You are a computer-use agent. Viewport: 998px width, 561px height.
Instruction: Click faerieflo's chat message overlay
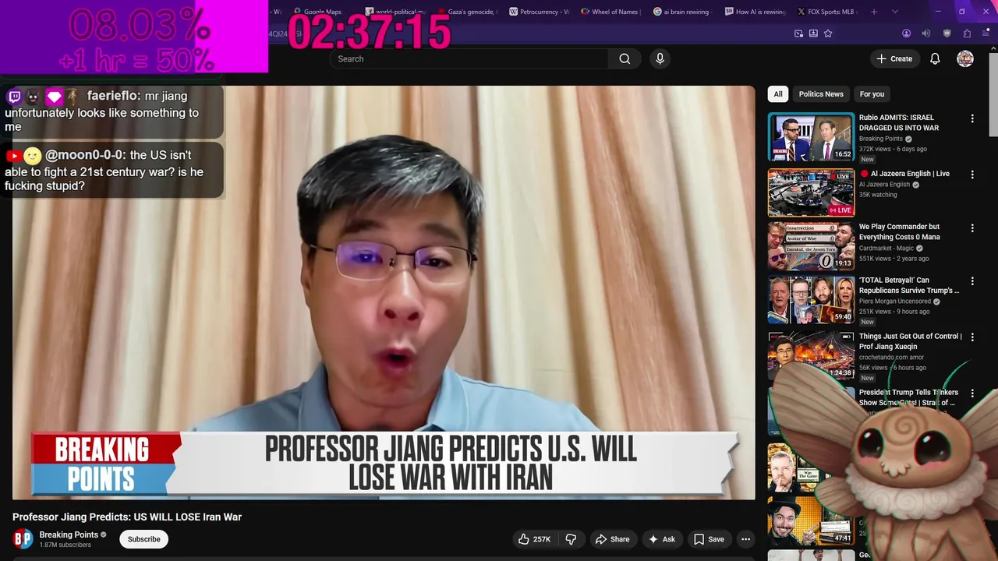point(112,111)
